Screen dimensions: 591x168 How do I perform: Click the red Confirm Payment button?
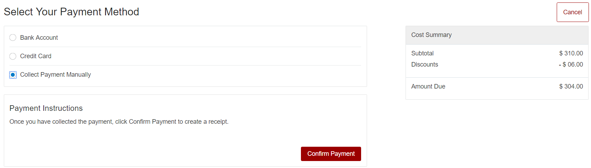click(331, 154)
